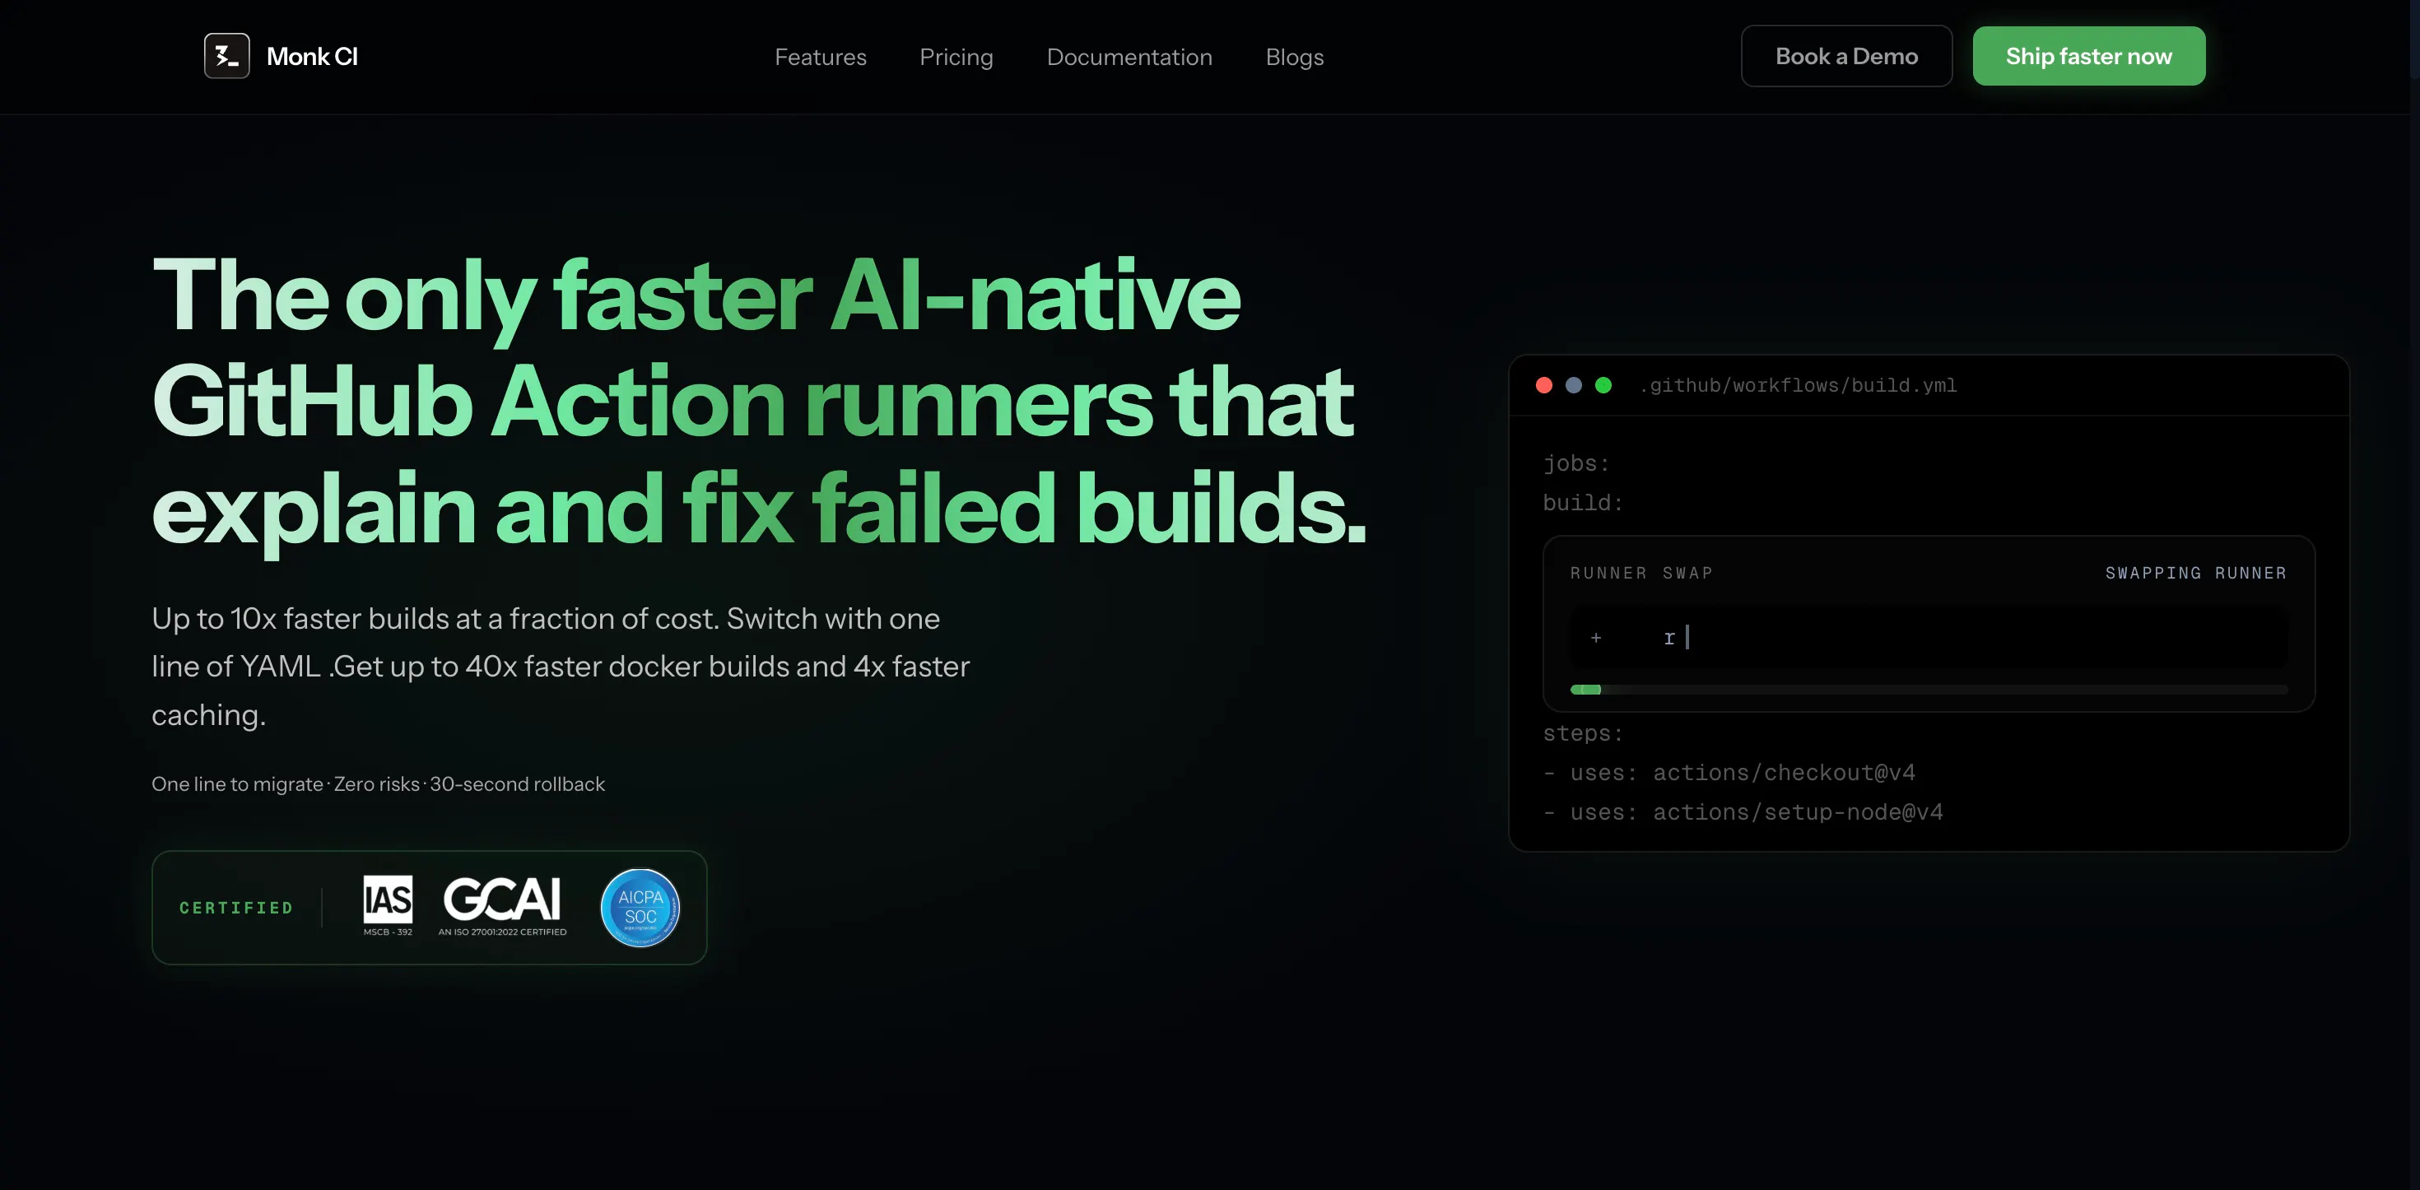Viewport: 2420px width, 1190px height.
Task: Click the 'One line to migrate' tagline
Action: tap(378, 783)
